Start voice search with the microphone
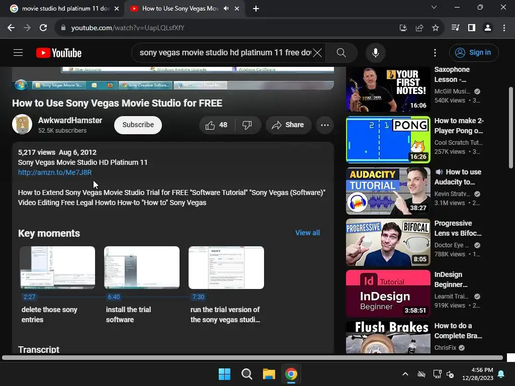The image size is (515, 386). click(375, 52)
